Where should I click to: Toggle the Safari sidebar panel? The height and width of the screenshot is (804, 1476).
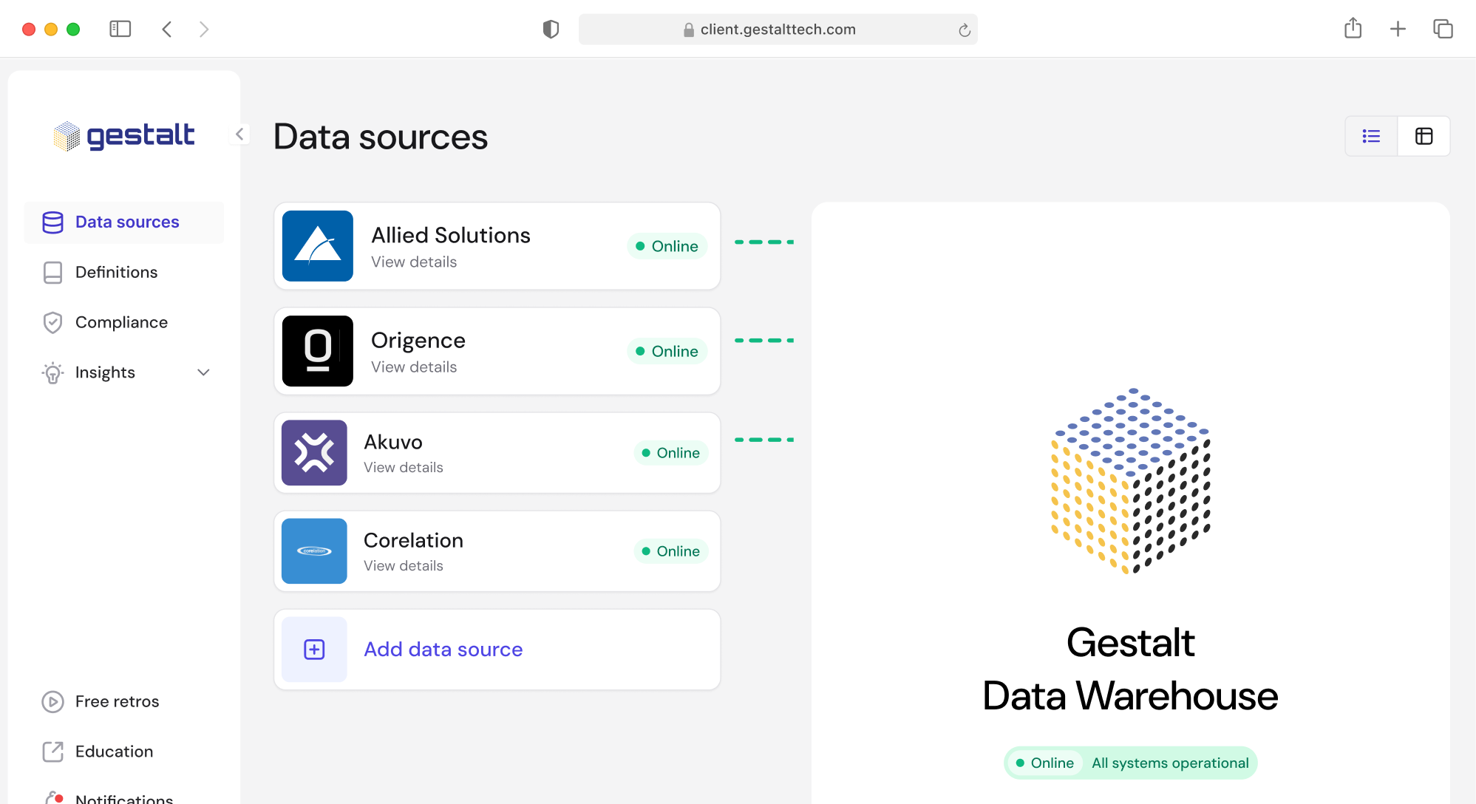pyautogui.click(x=120, y=29)
